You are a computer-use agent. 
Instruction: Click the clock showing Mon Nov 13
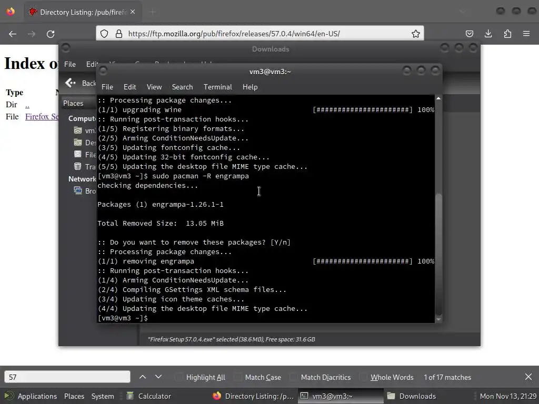(x=508, y=396)
